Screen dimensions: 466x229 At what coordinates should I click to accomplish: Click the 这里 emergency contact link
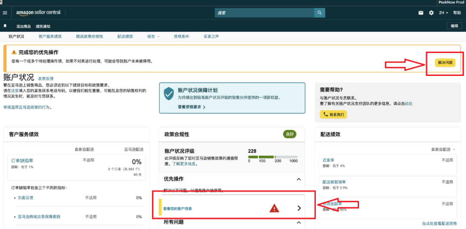tap(15, 90)
